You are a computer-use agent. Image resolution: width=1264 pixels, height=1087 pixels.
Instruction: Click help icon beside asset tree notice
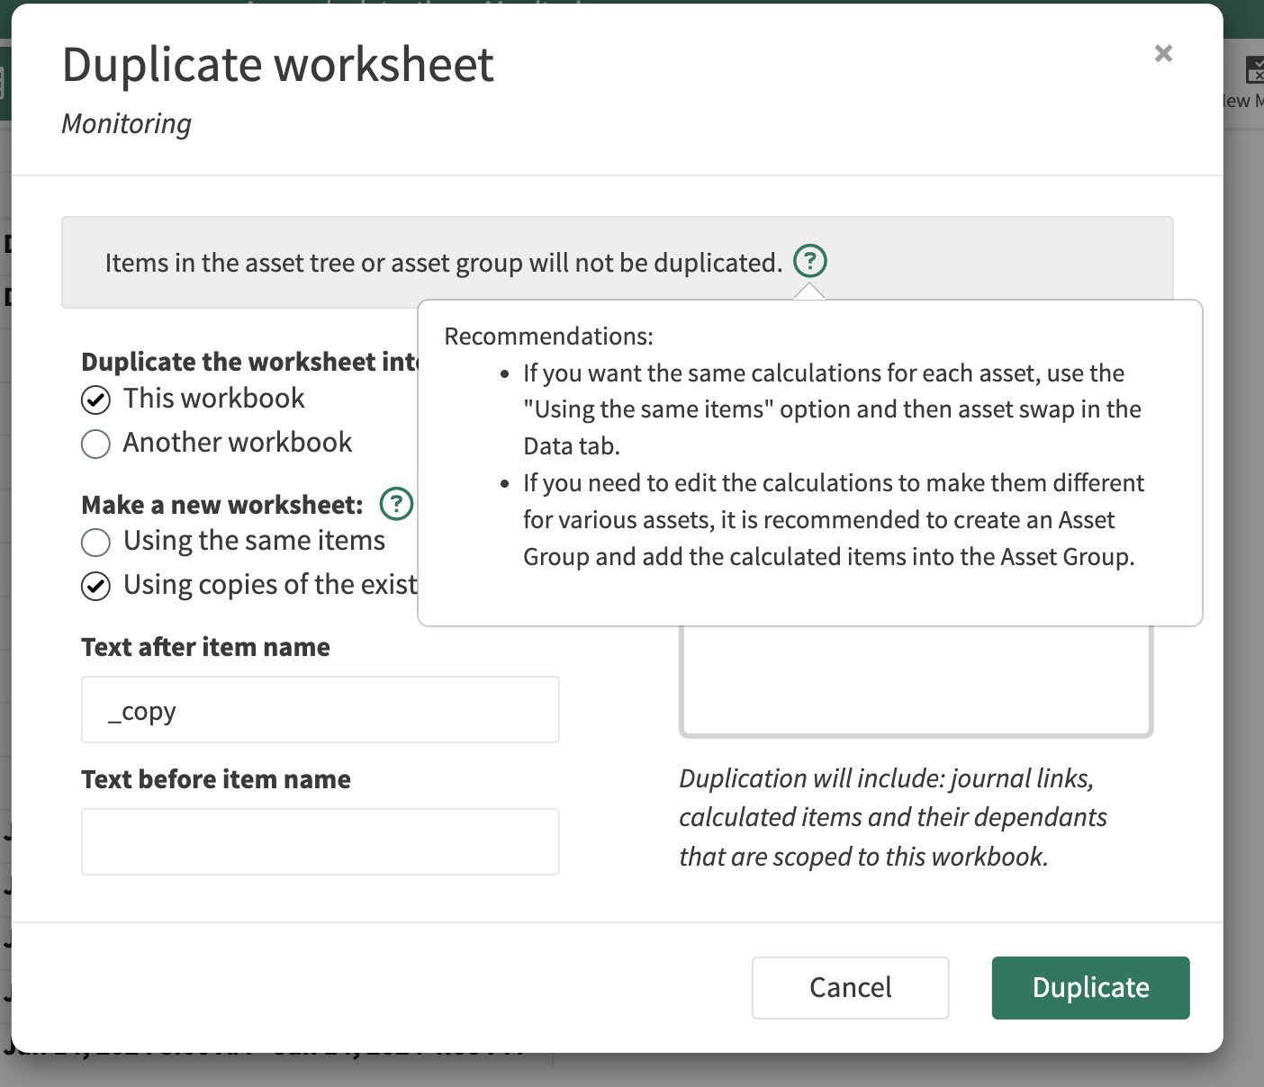[809, 261]
